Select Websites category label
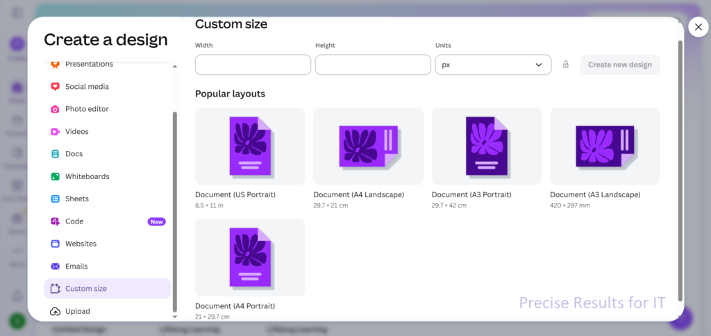Image resolution: width=711 pixels, height=336 pixels. point(81,244)
